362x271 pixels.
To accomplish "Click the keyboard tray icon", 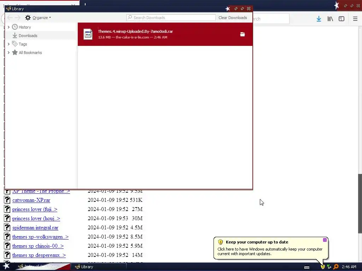I will pos(307,267).
